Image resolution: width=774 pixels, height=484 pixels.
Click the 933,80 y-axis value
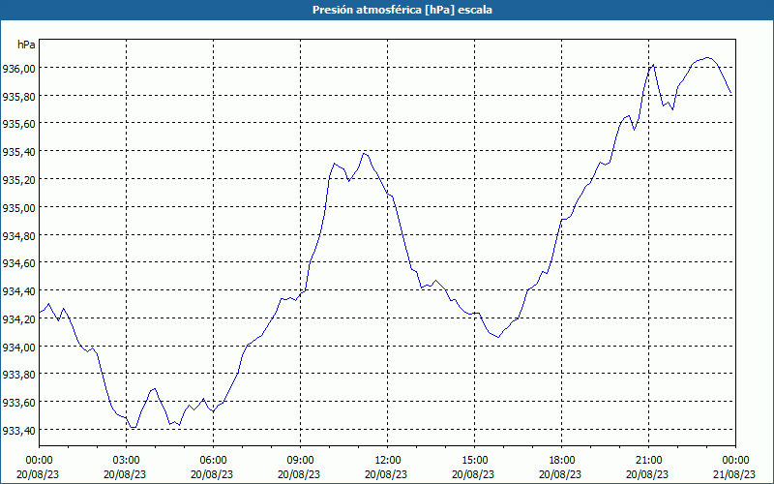click(x=18, y=375)
